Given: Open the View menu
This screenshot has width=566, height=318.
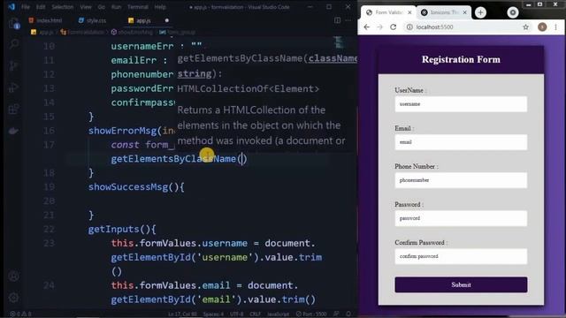Looking at the screenshot, I should [86, 7].
